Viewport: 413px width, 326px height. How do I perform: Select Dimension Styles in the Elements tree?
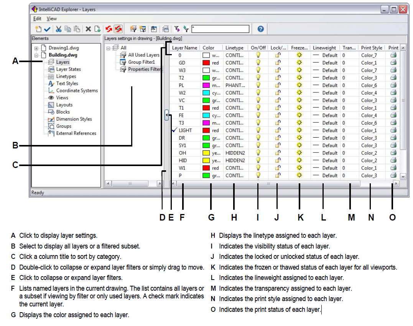pos(74,119)
